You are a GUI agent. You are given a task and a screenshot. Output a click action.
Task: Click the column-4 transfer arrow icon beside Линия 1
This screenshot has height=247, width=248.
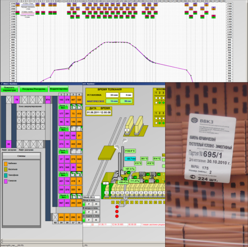coord(79,106)
